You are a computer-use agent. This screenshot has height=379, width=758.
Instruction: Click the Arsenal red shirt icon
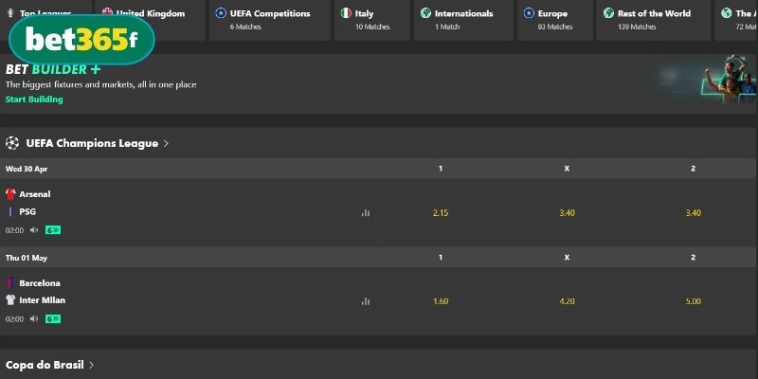[x=10, y=194]
